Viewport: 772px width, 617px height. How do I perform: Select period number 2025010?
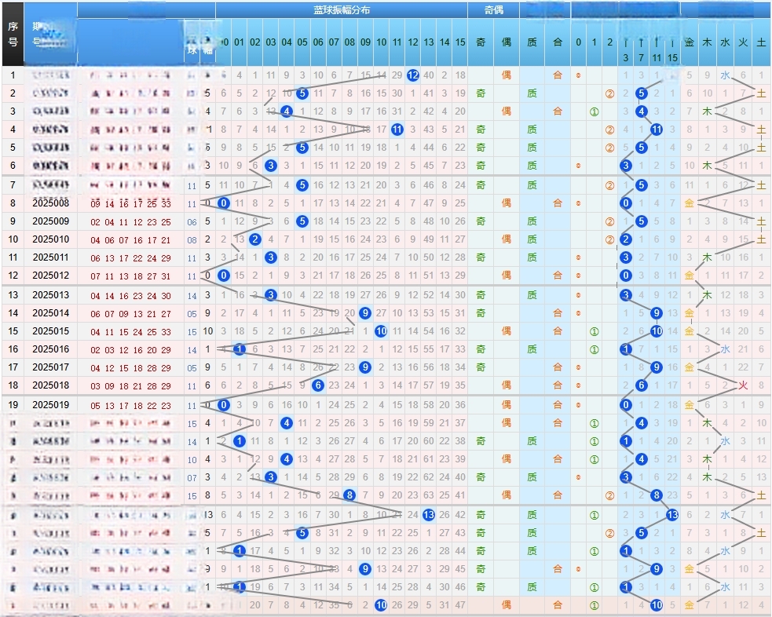(x=51, y=239)
